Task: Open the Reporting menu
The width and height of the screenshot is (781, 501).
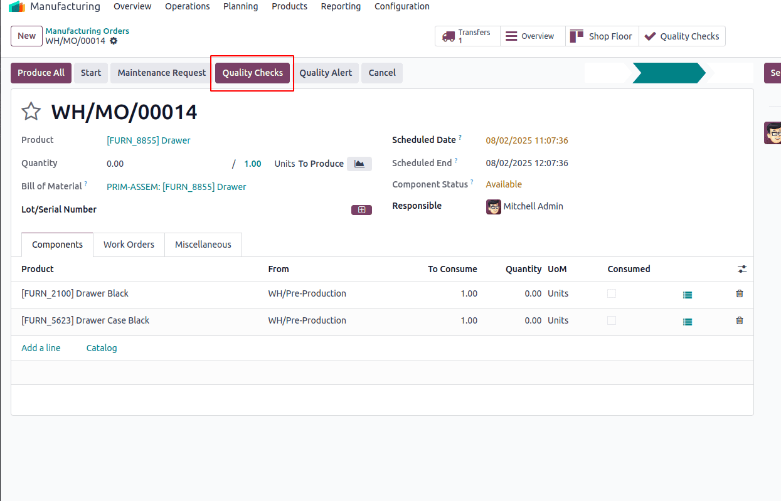Action: click(340, 6)
